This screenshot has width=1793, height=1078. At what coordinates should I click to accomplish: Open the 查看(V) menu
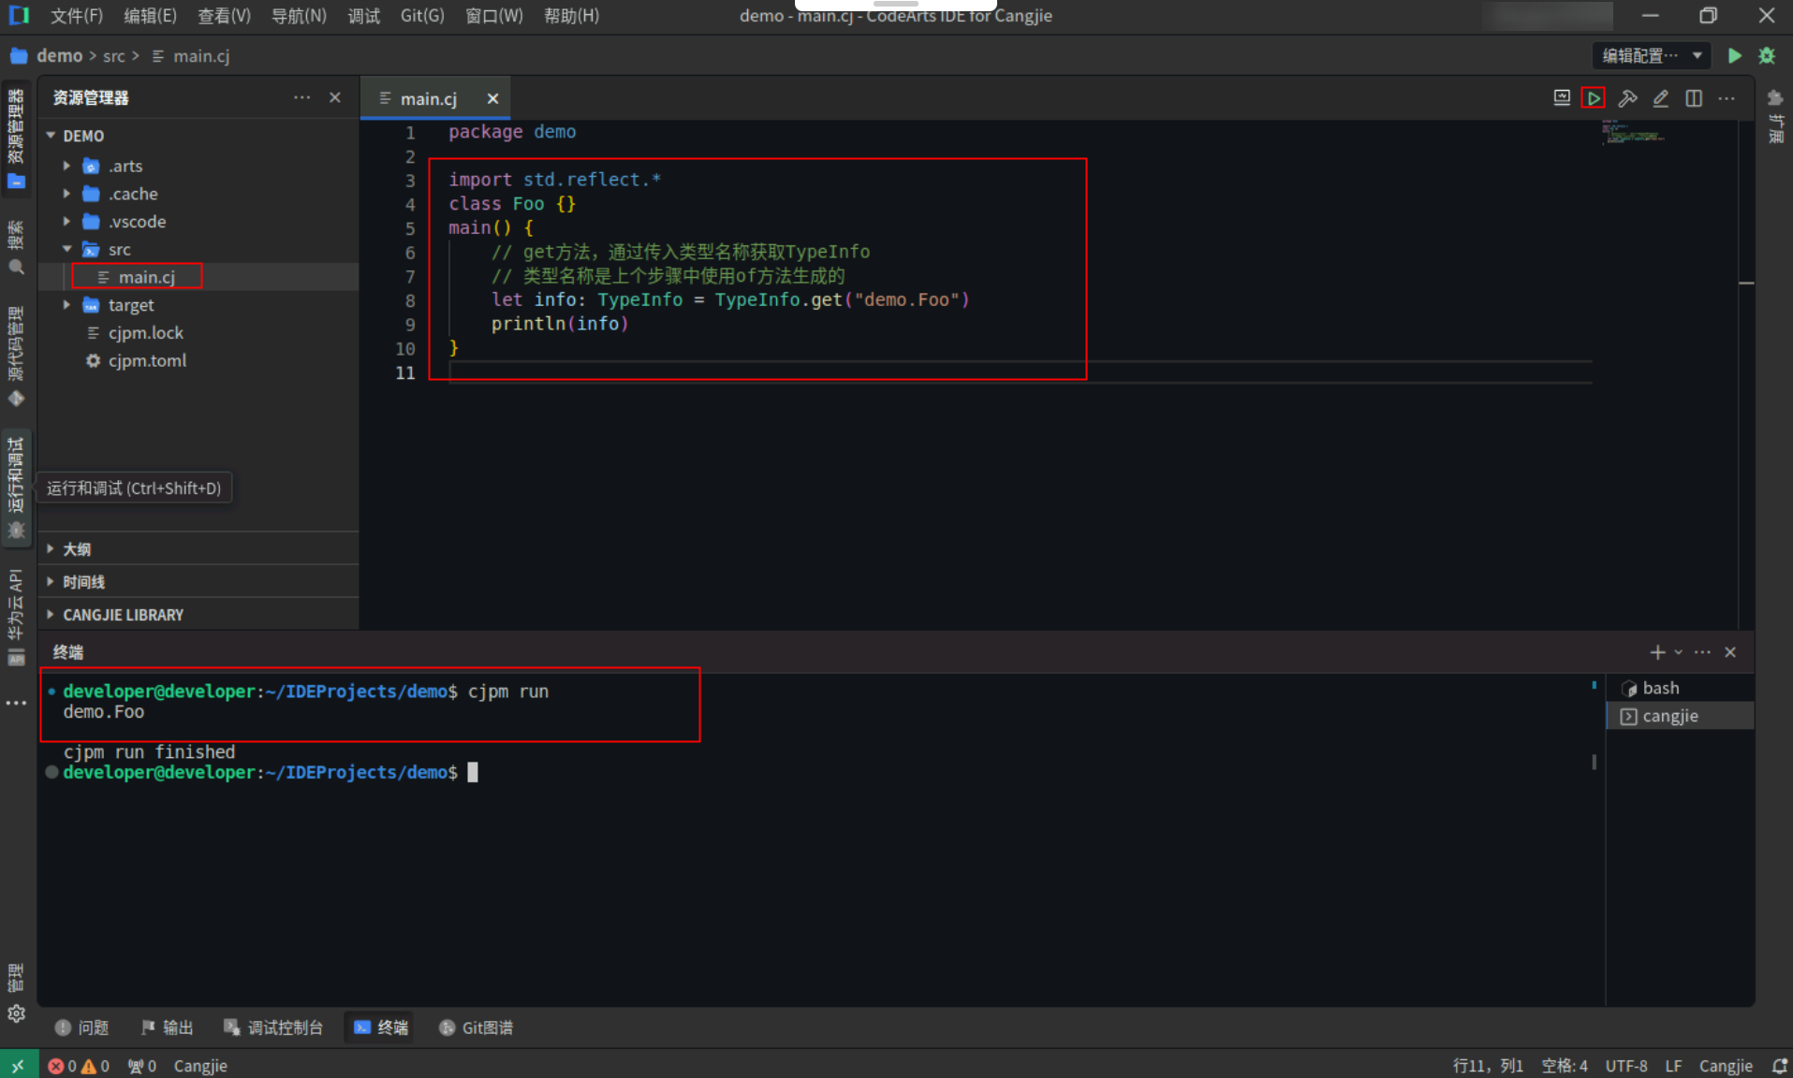224,16
